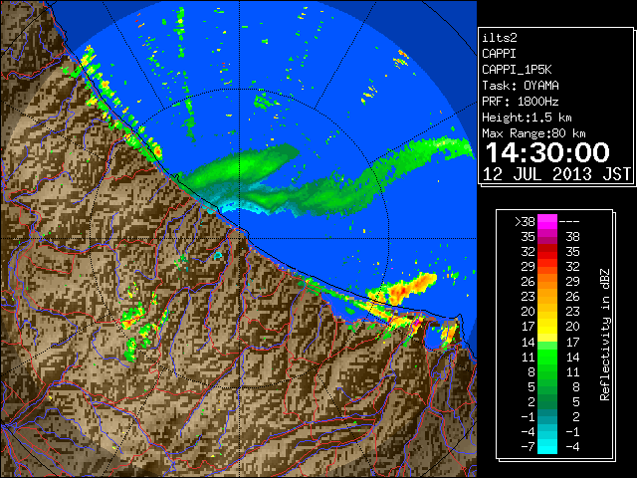The image size is (637, 478).
Task: Click the "ilts2" site label
Action: point(500,38)
